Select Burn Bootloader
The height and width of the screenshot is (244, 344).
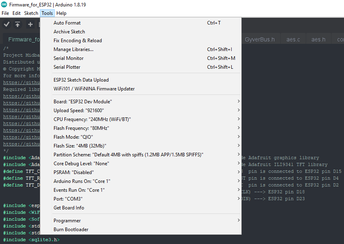141,229
